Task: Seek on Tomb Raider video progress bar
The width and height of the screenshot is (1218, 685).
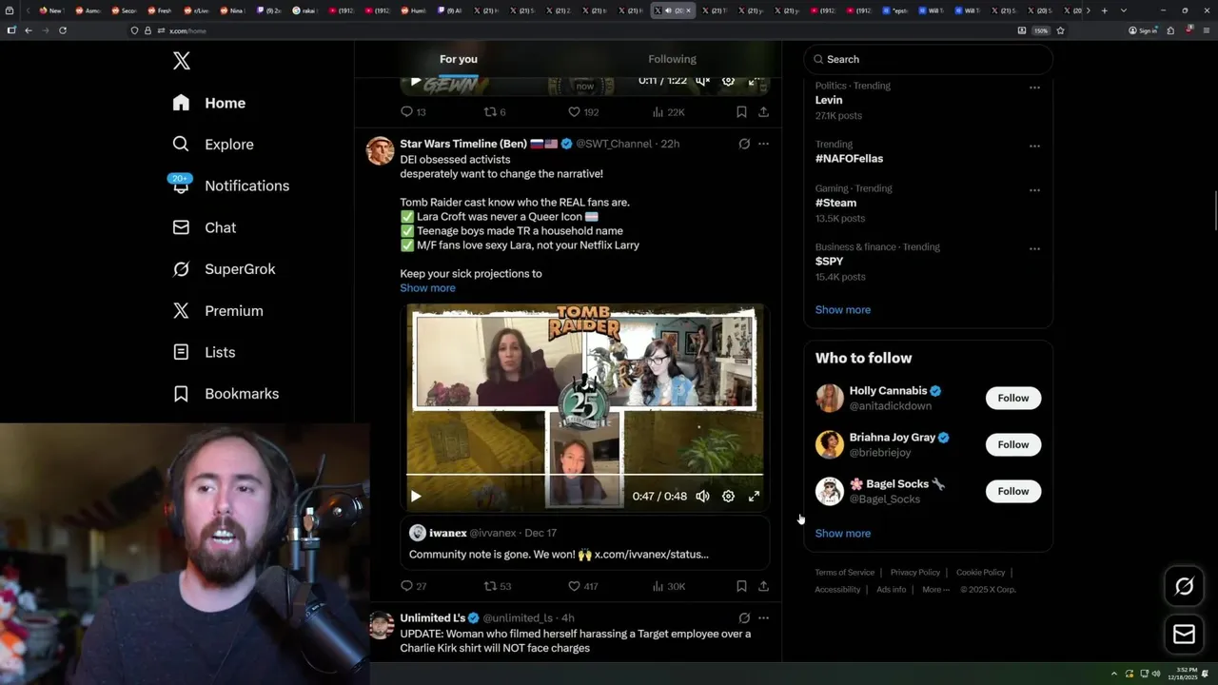Action: (584, 474)
